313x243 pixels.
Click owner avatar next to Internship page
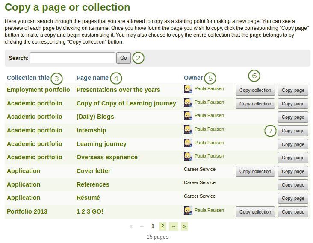click(188, 129)
